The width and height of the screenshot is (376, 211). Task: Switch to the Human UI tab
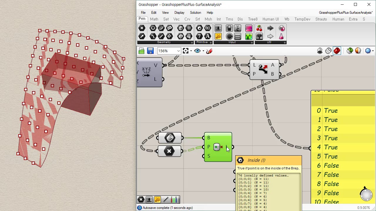tap(271, 19)
